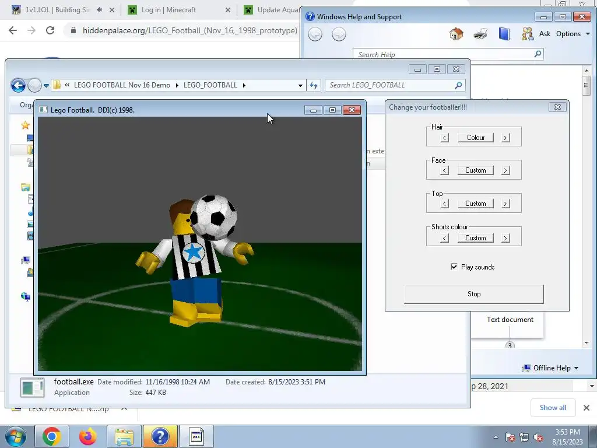The height and width of the screenshot is (448, 597).
Task: Go back in Windows Explorer
Action: 18,85
